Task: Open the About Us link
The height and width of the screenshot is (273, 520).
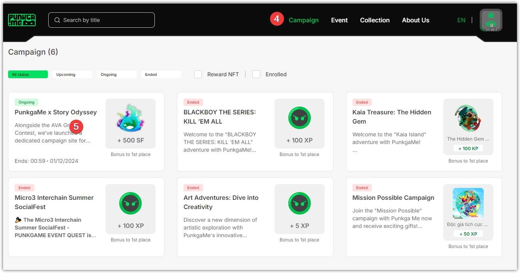Action: (x=415, y=20)
